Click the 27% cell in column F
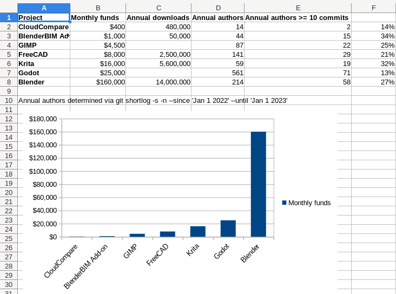This screenshot has width=396, height=294. tap(374, 82)
